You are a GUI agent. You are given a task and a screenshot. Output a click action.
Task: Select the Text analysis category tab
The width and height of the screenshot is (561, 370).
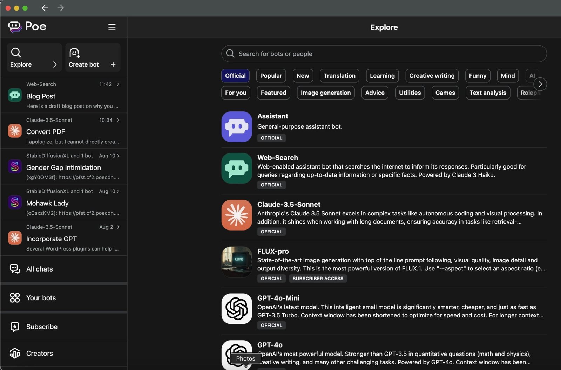pyautogui.click(x=488, y=93)
